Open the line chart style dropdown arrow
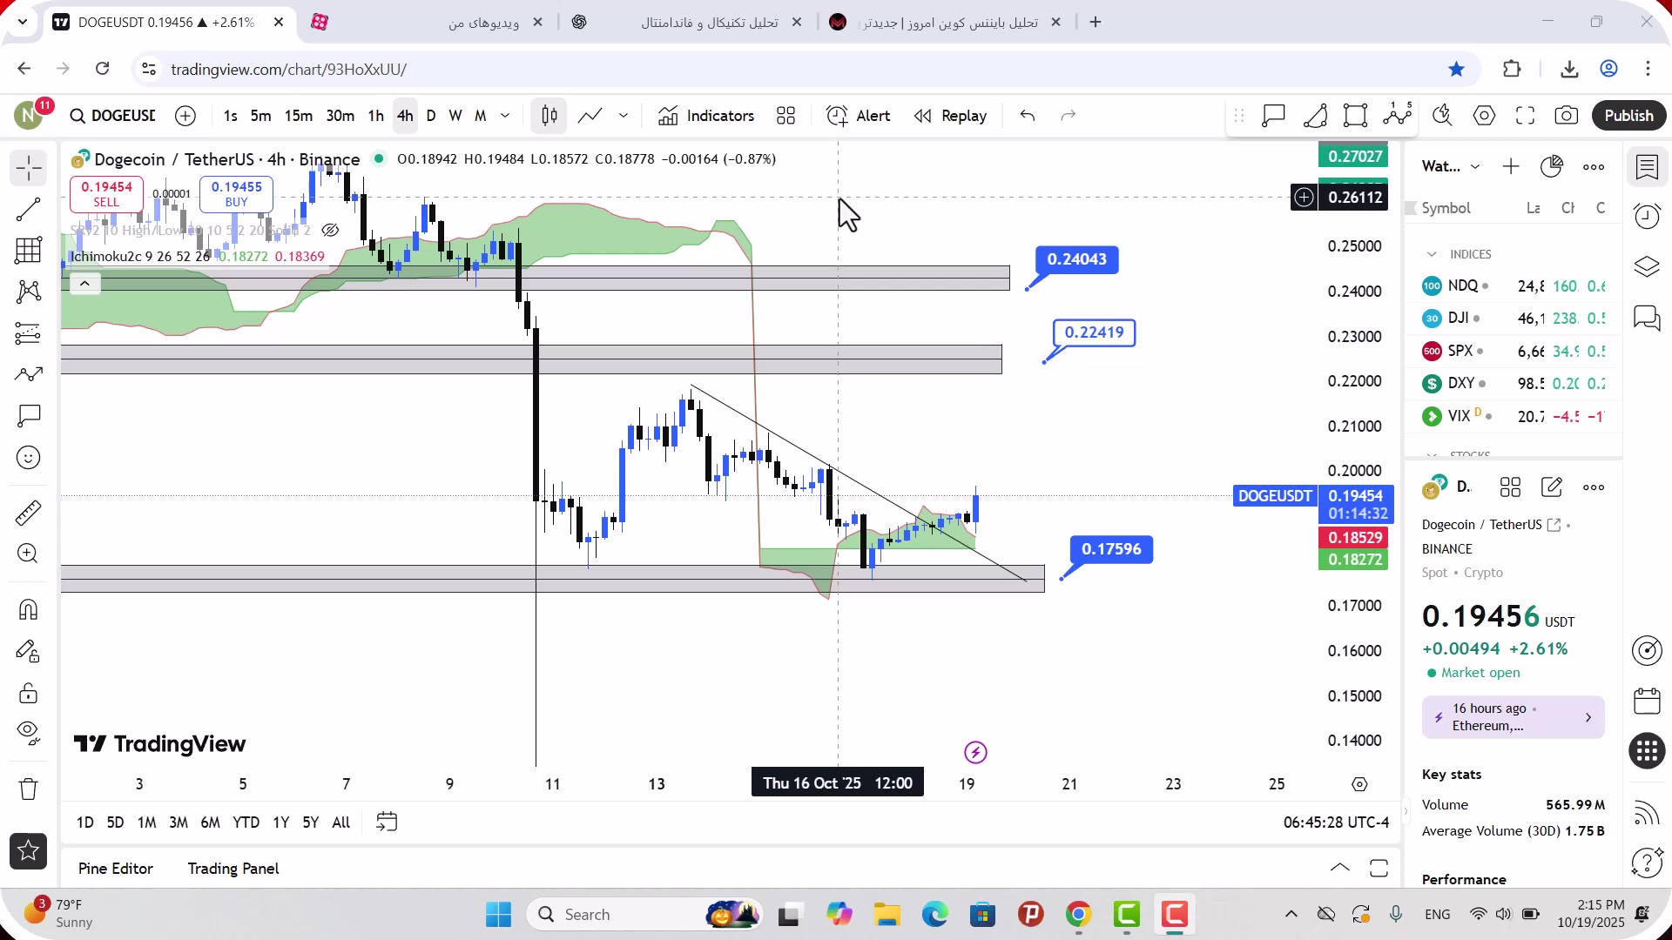The image size is (1672, 940). click(x=624, y=116)
